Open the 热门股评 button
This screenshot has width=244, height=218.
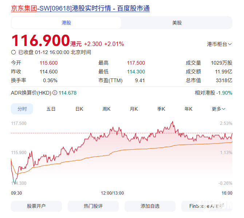pos(93,206)
